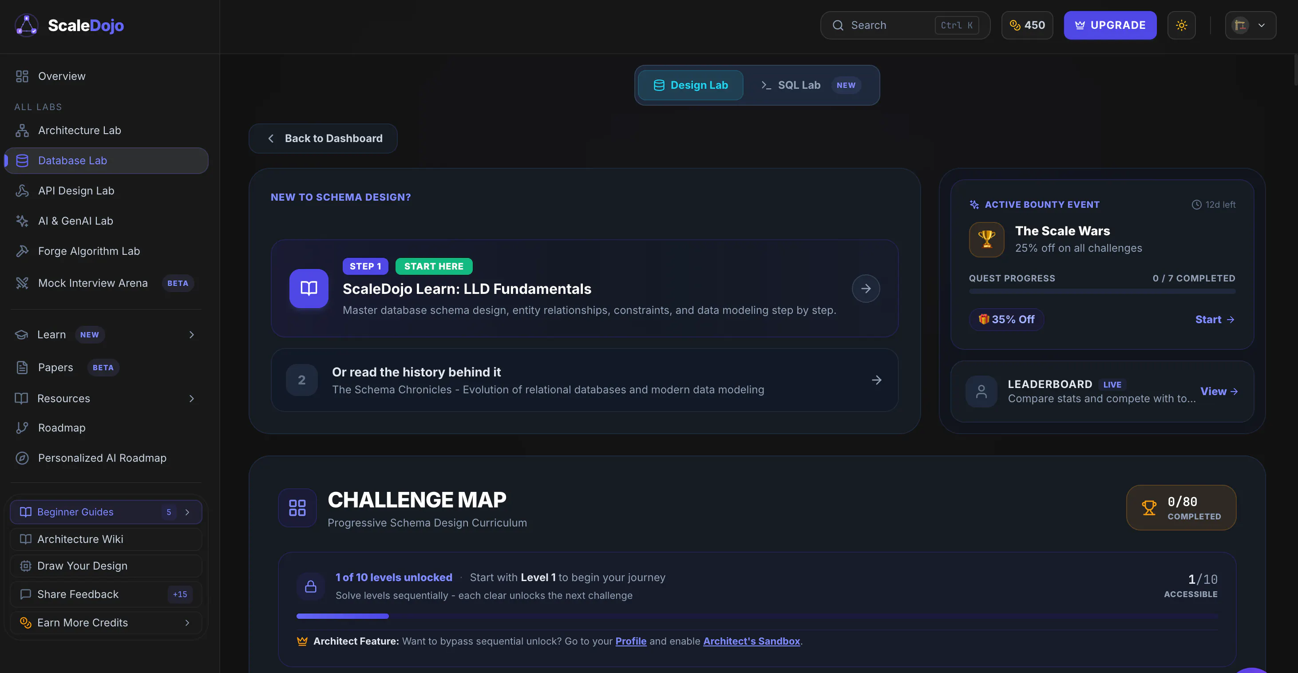
Task: Click the '12d left' timer text
Action: point(1220,205)
